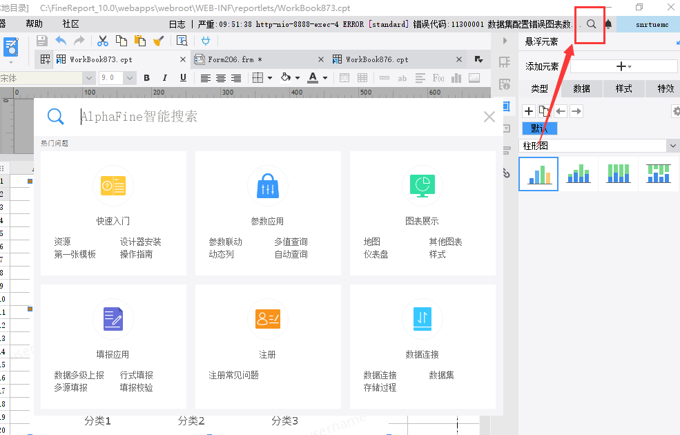Click the undo arrow icon
The width and height of the screenshot is (680, 435).
coord(61,41)
